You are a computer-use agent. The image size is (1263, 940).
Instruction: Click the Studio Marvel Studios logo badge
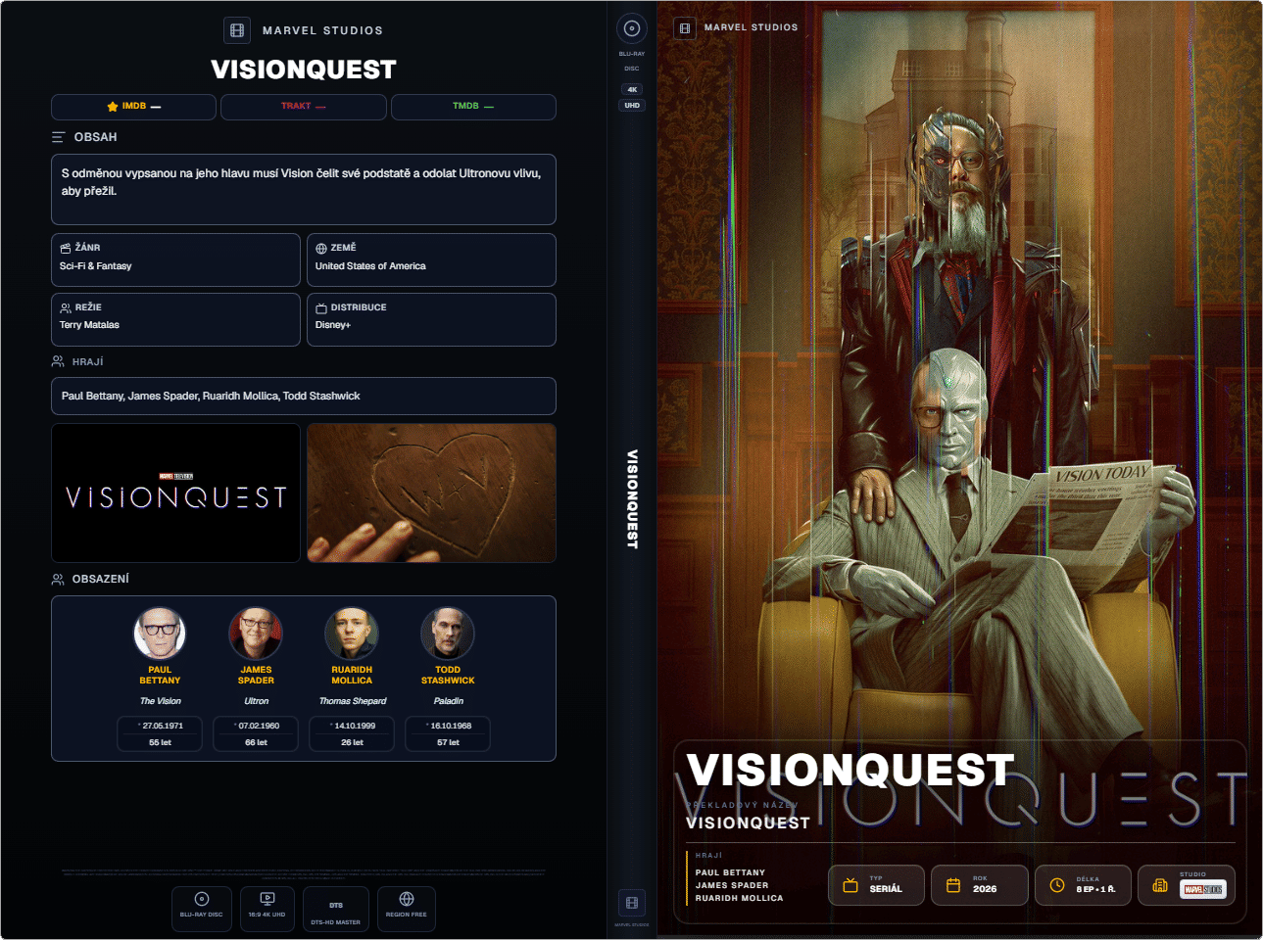(x=1187, y=885)
